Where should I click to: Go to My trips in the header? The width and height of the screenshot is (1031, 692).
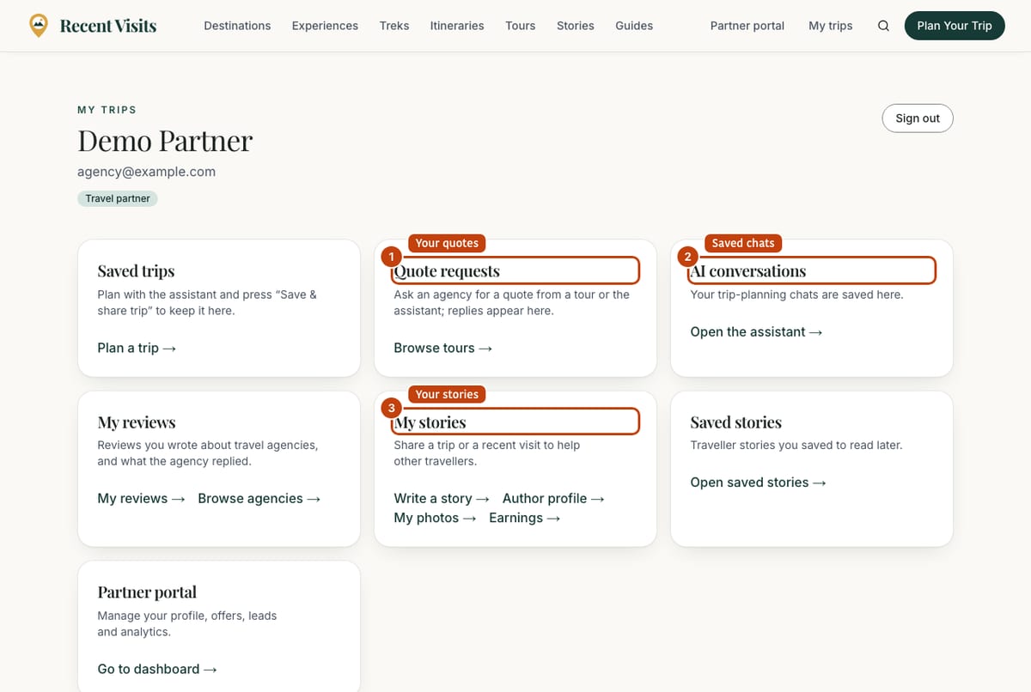tap(831, 26)
